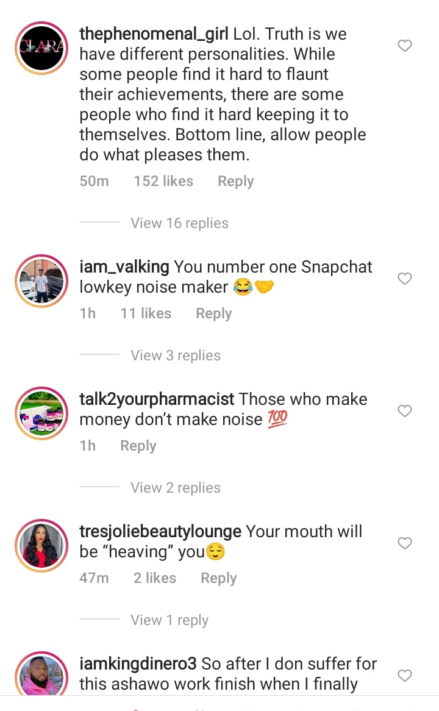Viewport: 439px width, 711px height.
Task: Like iamkingdinero3's comment with the heart
Action: click(405, 676)
